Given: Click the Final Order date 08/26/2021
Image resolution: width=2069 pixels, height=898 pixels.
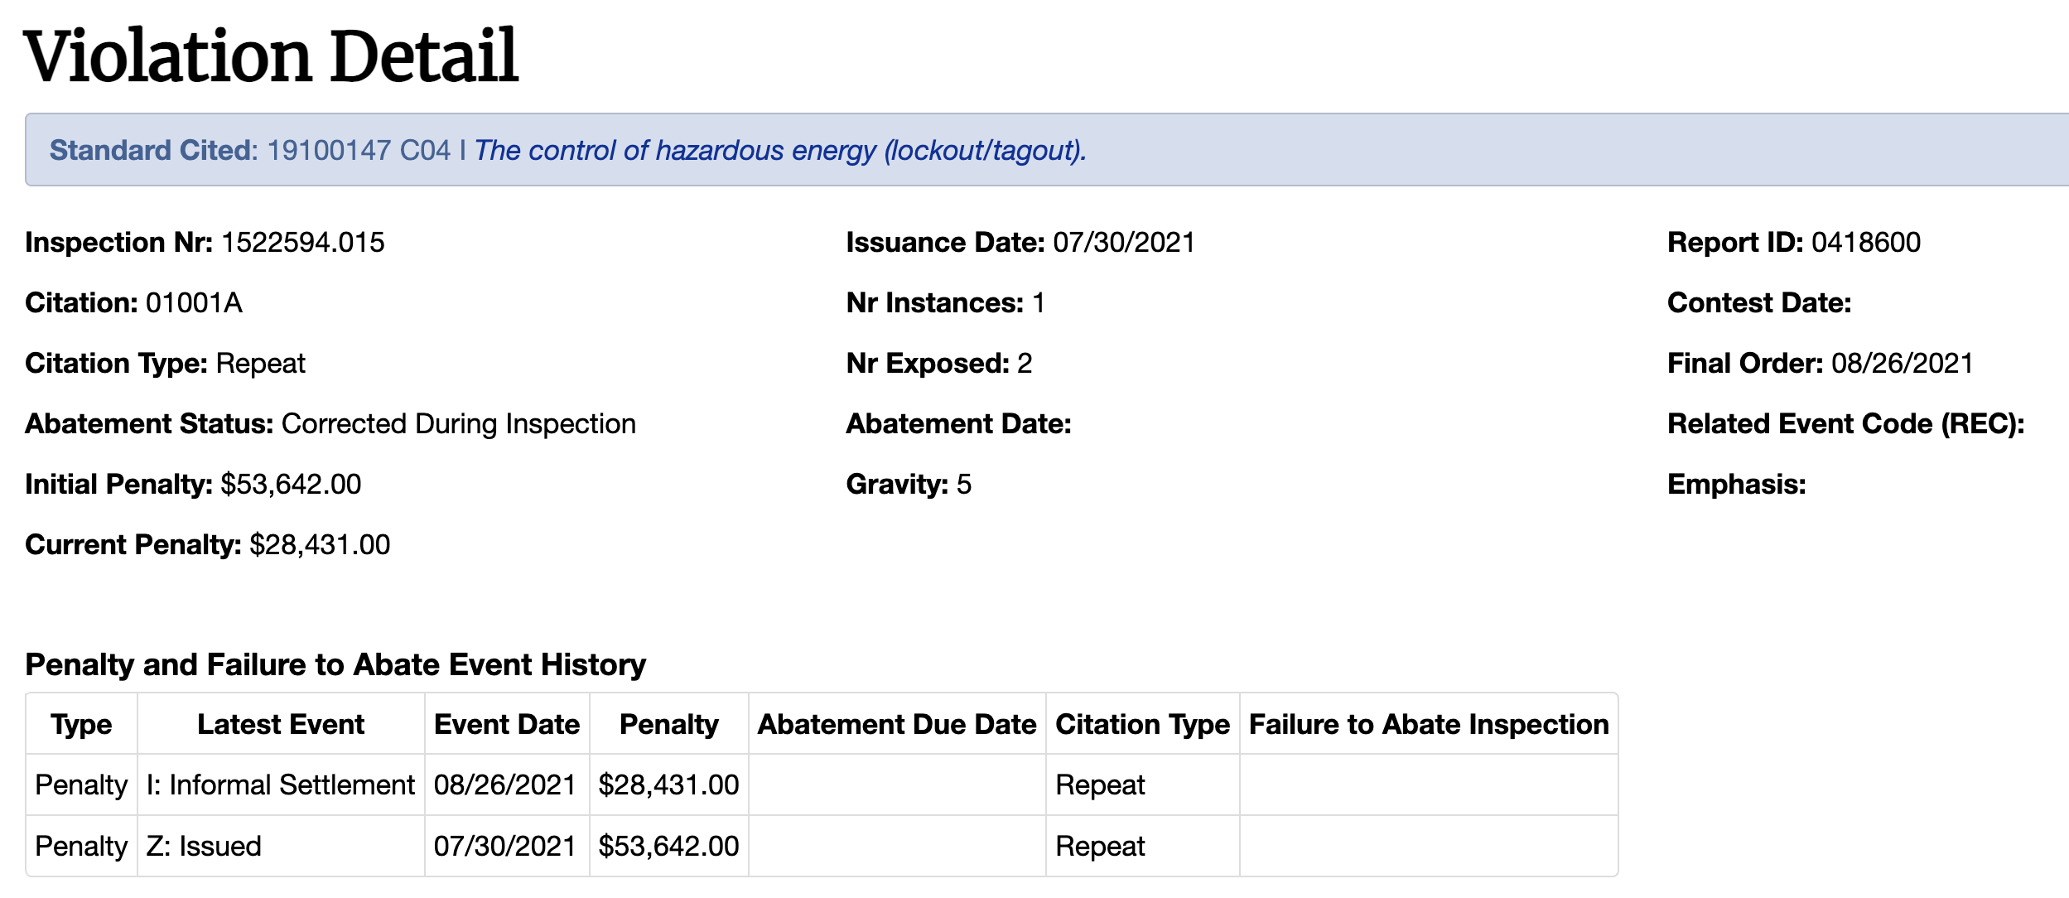Looking at the screenshot, I should pyautogui.click(x=1903, y=363).
